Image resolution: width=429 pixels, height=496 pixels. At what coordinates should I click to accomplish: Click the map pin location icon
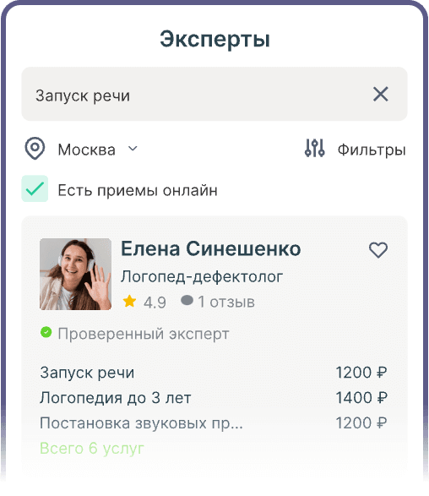[35, 149]
